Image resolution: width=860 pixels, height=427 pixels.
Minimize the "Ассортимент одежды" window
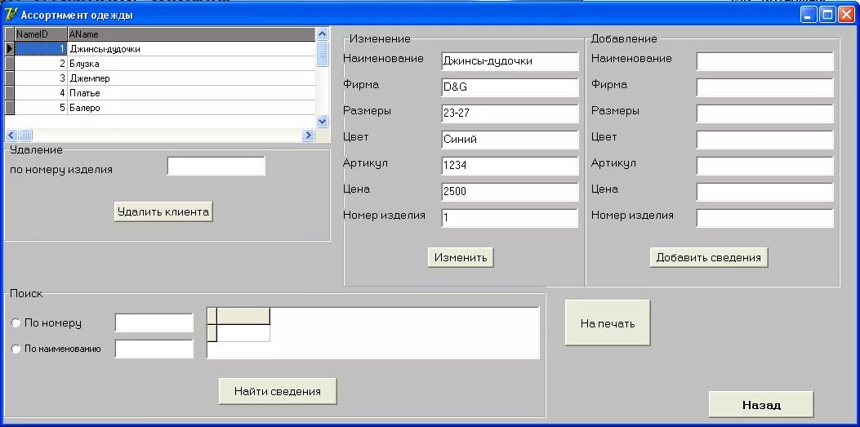click(x=809, y=14)
